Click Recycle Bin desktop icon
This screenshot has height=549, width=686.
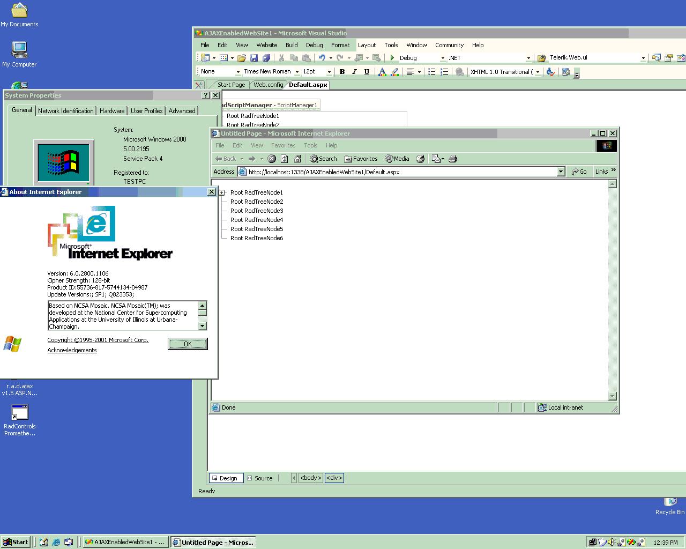pyautogui.click(x=670, y=506)
